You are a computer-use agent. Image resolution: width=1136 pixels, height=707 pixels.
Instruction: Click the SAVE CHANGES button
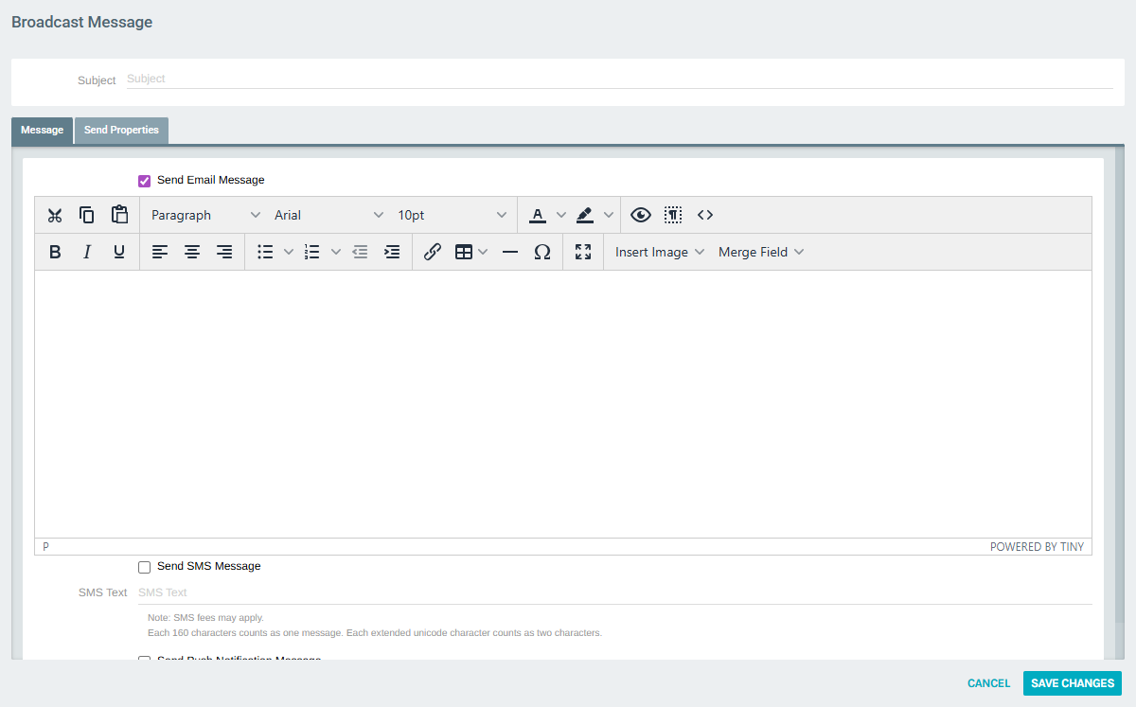tap(1072, 682)
